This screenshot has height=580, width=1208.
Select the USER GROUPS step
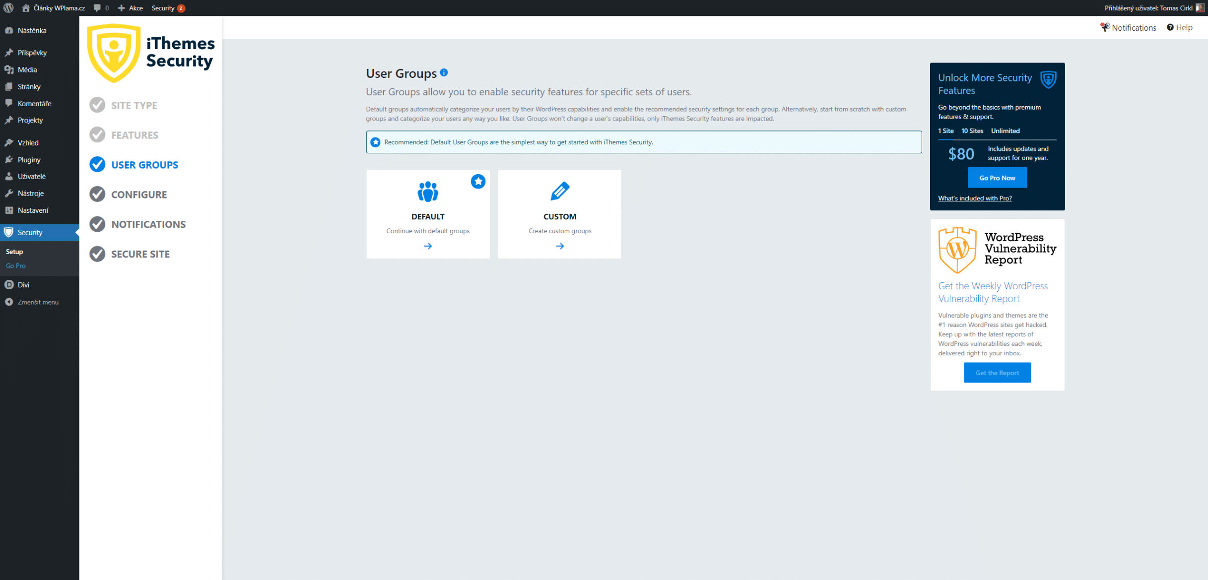pyautogui.click(x=134, y=165)
